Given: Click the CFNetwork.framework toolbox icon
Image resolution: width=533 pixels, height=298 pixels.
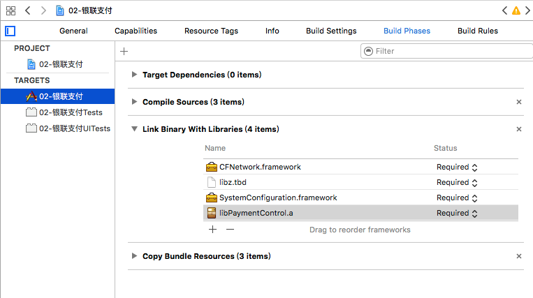Looking at the screenshot, I should click(212, 167).
